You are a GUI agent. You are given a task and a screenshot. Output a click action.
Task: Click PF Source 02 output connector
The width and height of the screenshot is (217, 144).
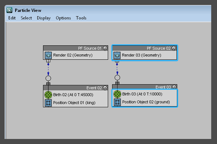pyautogui.click(x=117, y=61)
